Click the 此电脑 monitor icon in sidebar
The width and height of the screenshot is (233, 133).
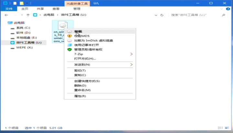click(x=10, y=23)
